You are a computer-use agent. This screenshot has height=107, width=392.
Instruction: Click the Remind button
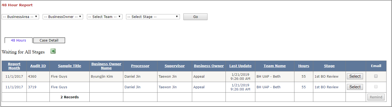(x=376, y=97)
